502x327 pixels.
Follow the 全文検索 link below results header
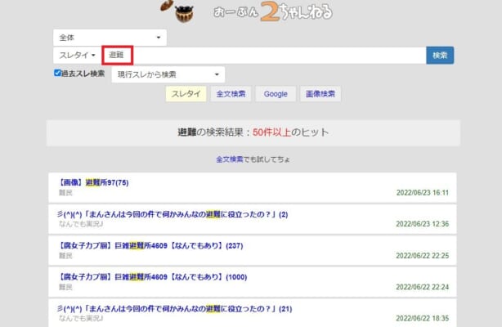229,158
